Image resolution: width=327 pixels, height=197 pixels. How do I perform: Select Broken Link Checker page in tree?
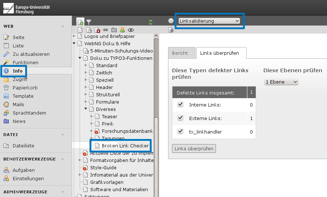(x=125, y=146)
